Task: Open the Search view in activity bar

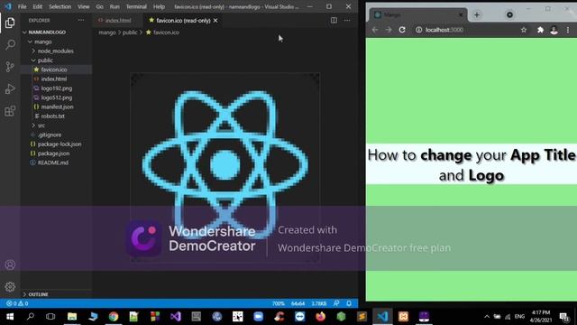Action: pos(10,44)
